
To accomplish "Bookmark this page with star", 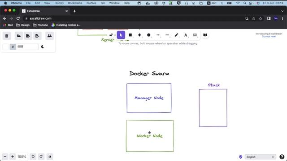I will tap(261, 18).
